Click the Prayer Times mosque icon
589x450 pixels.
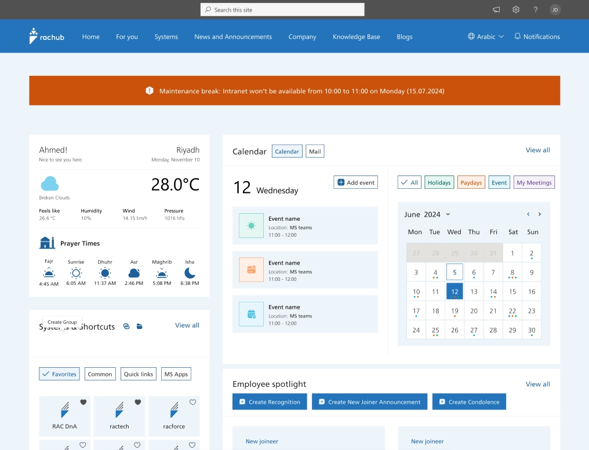click(48, 243)
